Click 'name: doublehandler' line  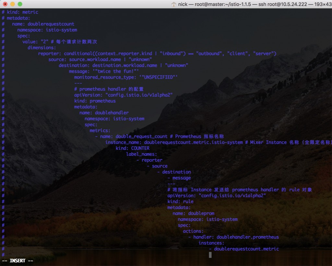tap(104, 113)
